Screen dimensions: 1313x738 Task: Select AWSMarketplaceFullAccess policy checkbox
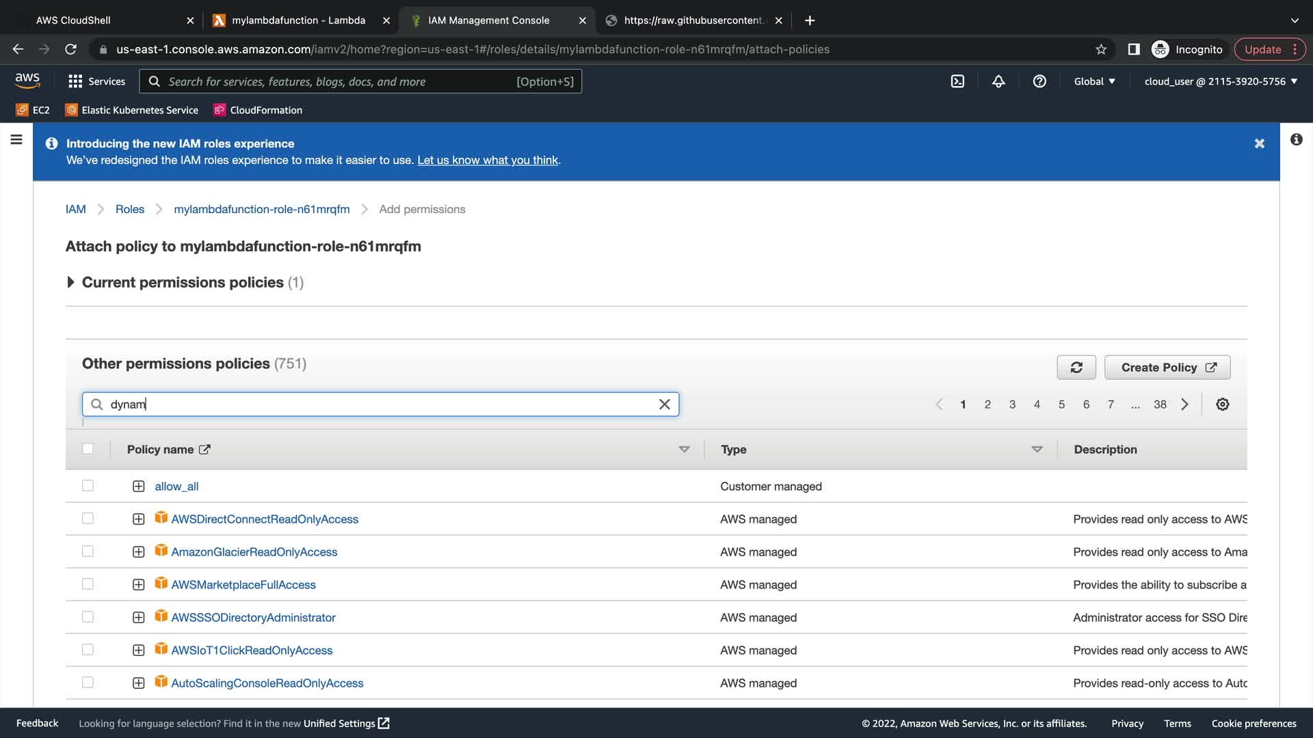point(88,584)
